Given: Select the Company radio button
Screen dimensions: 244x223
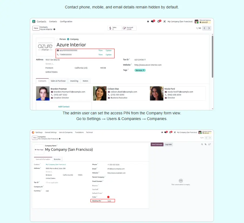Looking at the screenshot, I should 68,39.
